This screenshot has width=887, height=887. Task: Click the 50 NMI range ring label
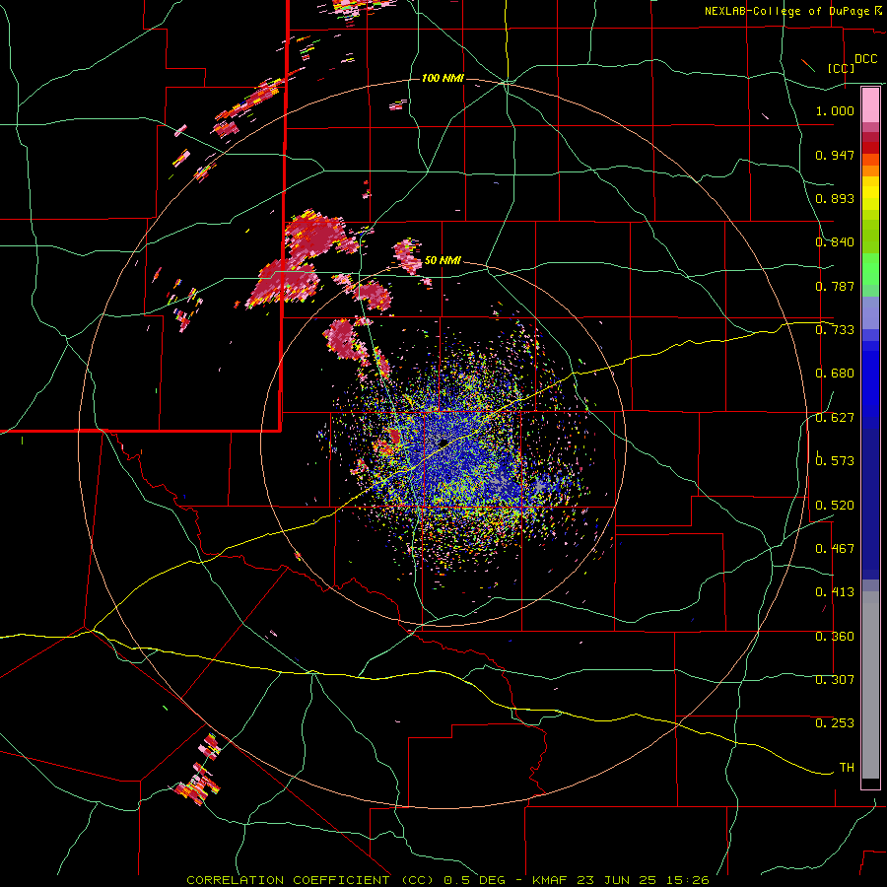click(x=443, y=260)
